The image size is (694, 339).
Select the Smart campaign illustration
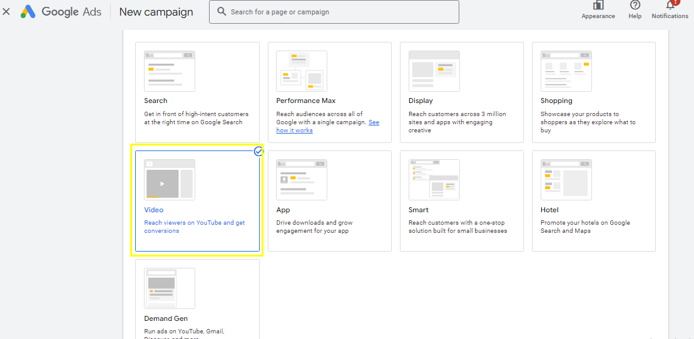[434, 180]
